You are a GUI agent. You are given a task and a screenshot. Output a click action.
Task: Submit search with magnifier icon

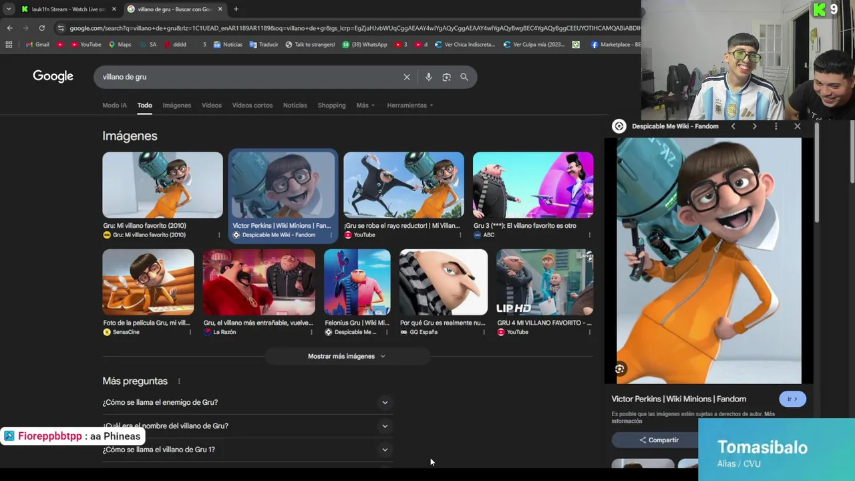pyautogui.click(x=464, y=77)
